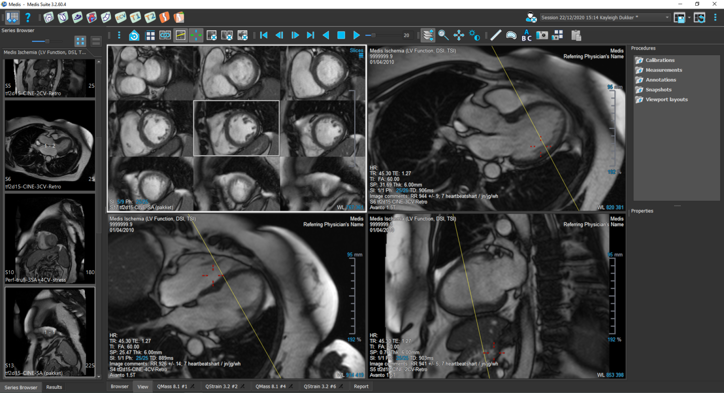The width and height of the screenshot is (724, 393).
Task: Choose the ABC text annotation tool
Action: [527, 35]
